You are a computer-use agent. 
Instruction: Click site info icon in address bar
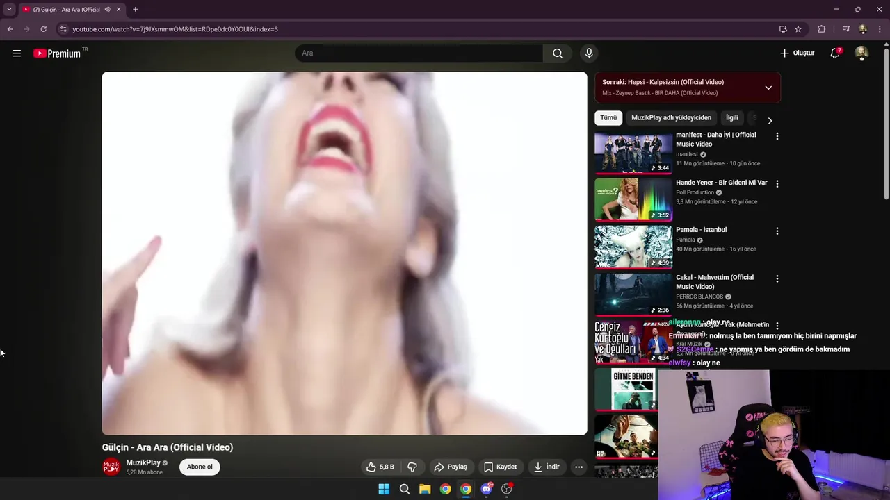click(63, 29)
